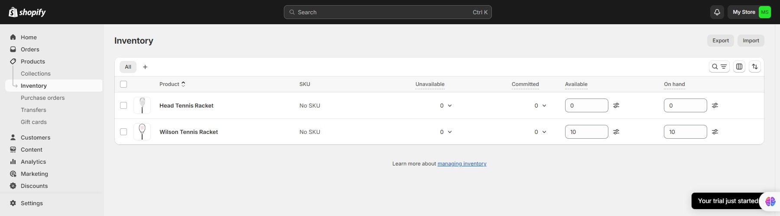Sort by the Product column arrow

point(183,84)
